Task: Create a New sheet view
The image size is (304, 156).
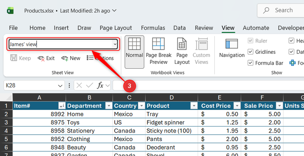Action: [x=71, y=58]
